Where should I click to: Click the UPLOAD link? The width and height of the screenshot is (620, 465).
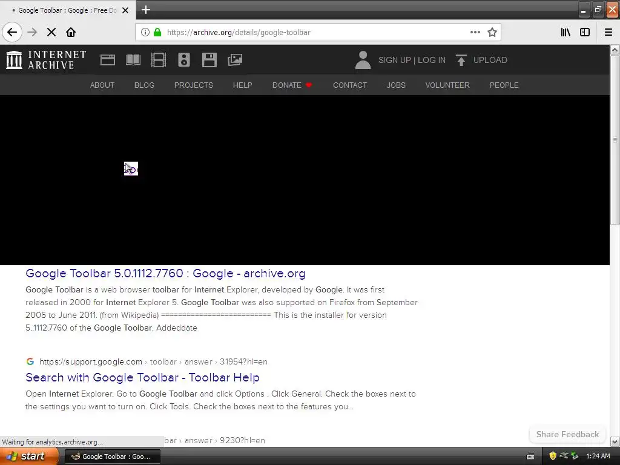(490, 60)
